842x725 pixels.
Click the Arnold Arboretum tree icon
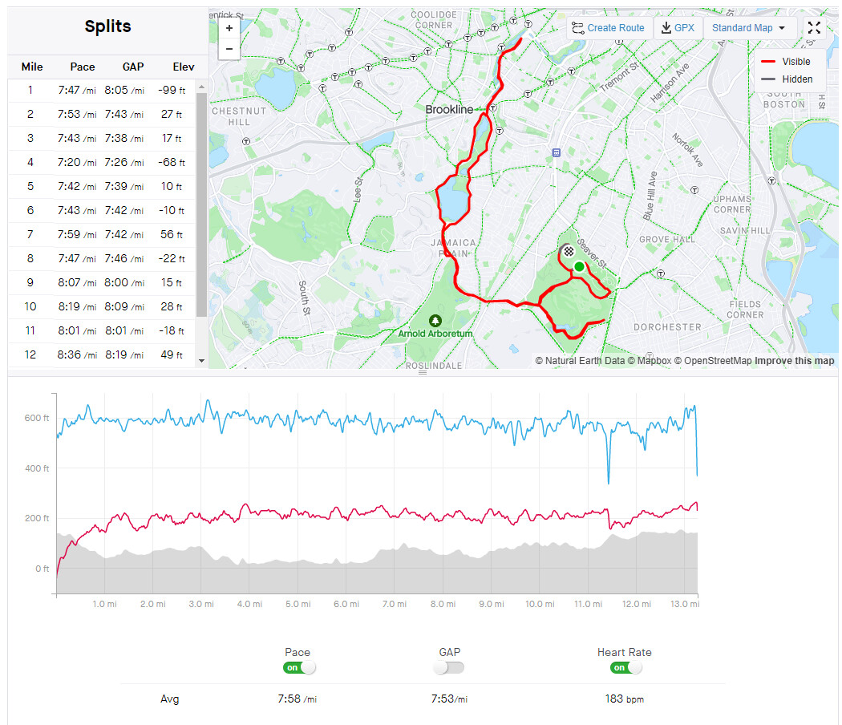pyautogui.click(x=435, y=320)
